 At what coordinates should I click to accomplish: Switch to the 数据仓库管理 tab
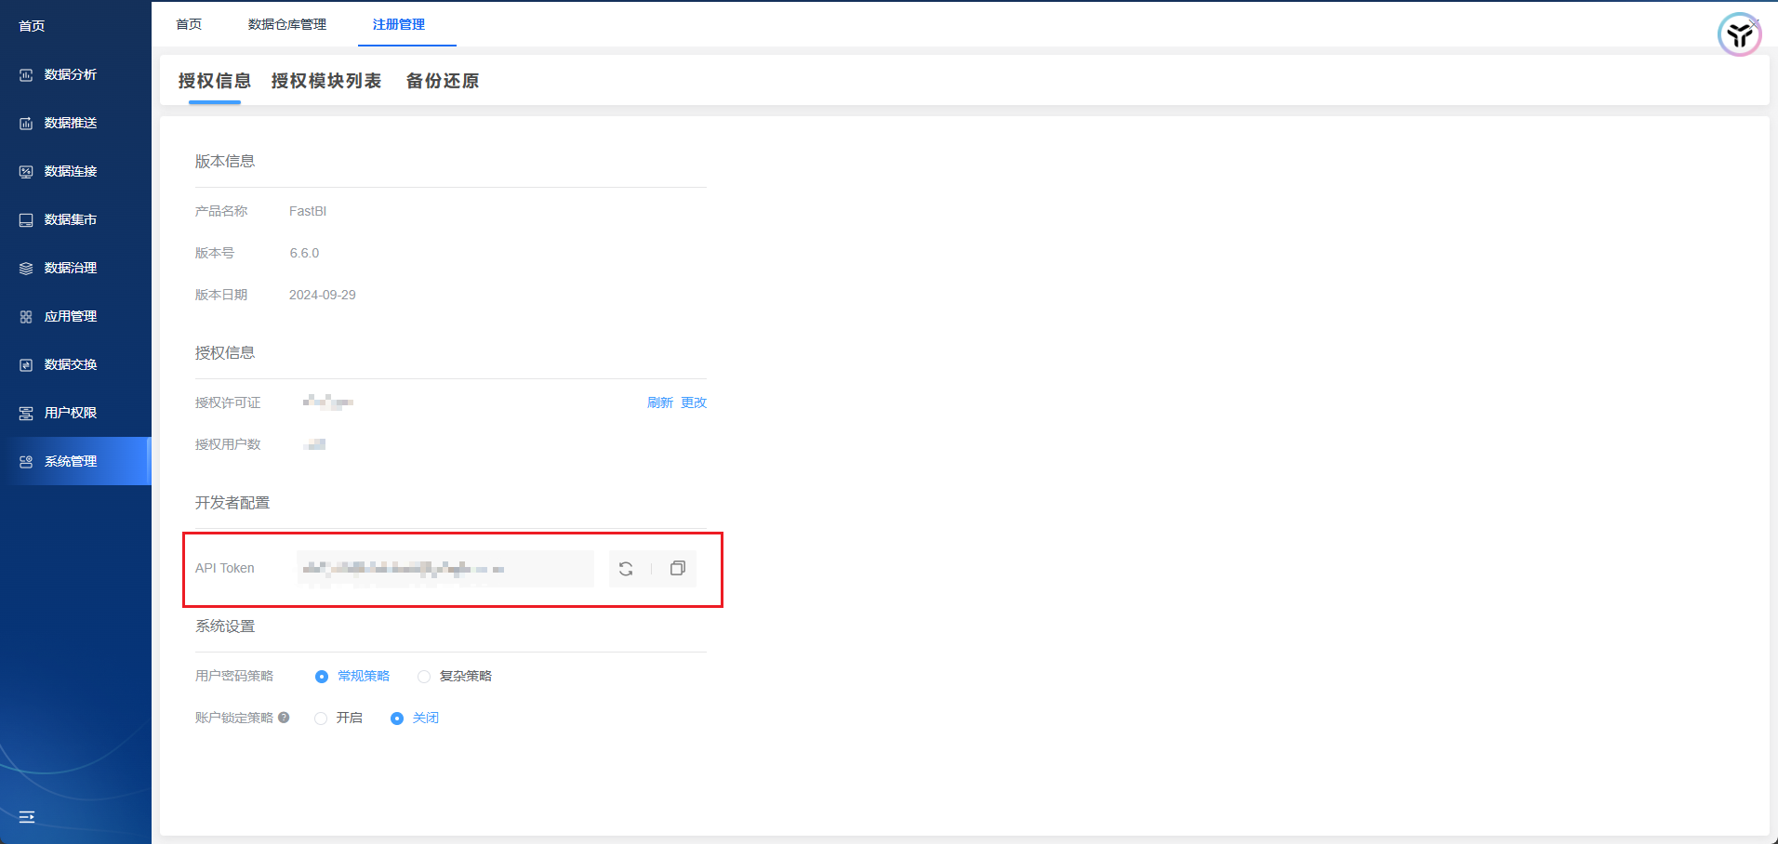coord(287,24)
